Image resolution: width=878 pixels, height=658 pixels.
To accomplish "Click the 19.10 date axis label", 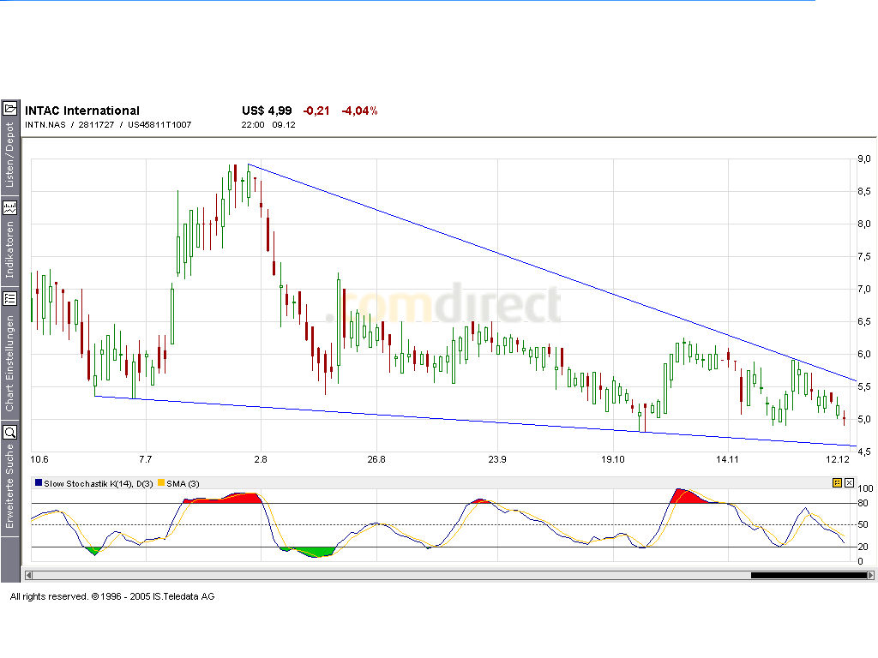I will pos(612,459).
